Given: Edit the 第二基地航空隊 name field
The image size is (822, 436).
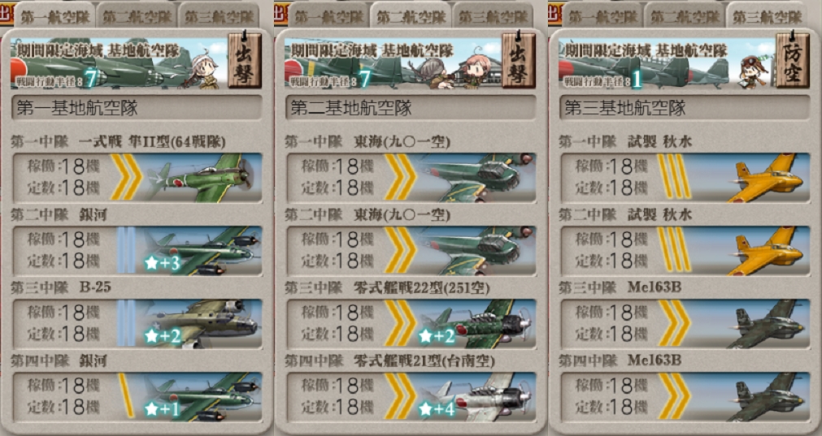Looking at the screenshot, I should point(411,108).
